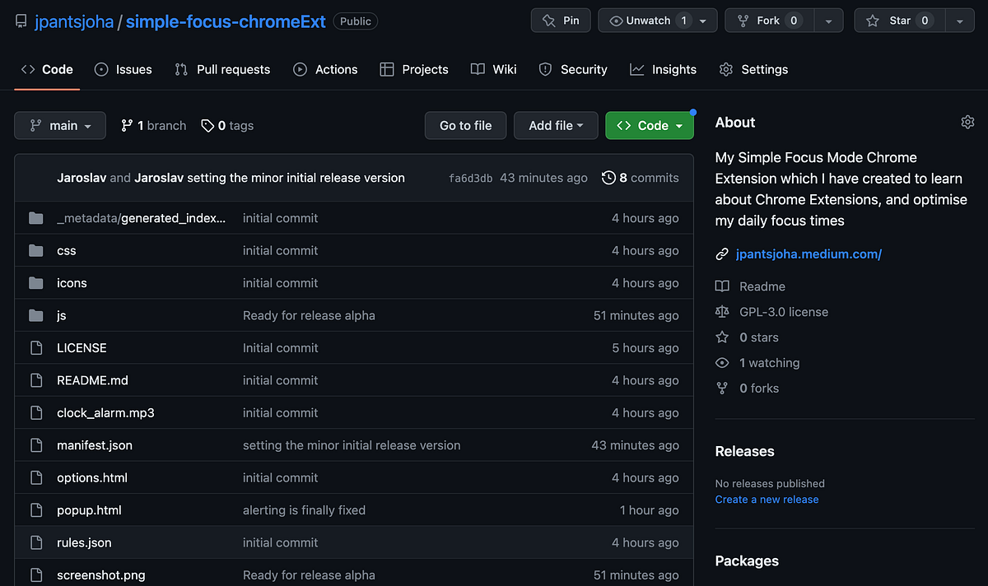The image size is (988, 586).
Task: Expand the Add file dropdown
Action: coord(556,125)
